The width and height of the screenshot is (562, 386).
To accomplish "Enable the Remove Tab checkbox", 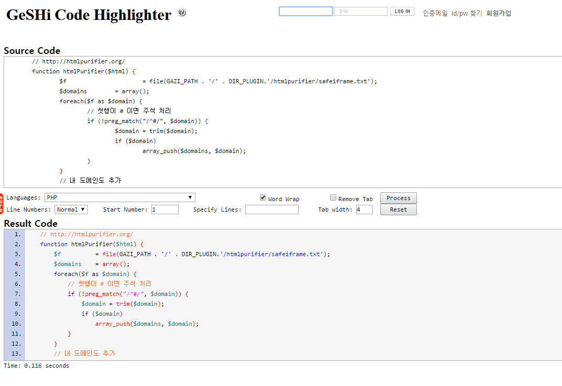I will 333,197.
